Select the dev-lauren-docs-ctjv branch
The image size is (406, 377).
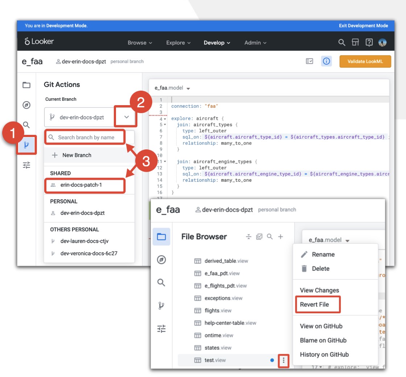pos(89,241)
